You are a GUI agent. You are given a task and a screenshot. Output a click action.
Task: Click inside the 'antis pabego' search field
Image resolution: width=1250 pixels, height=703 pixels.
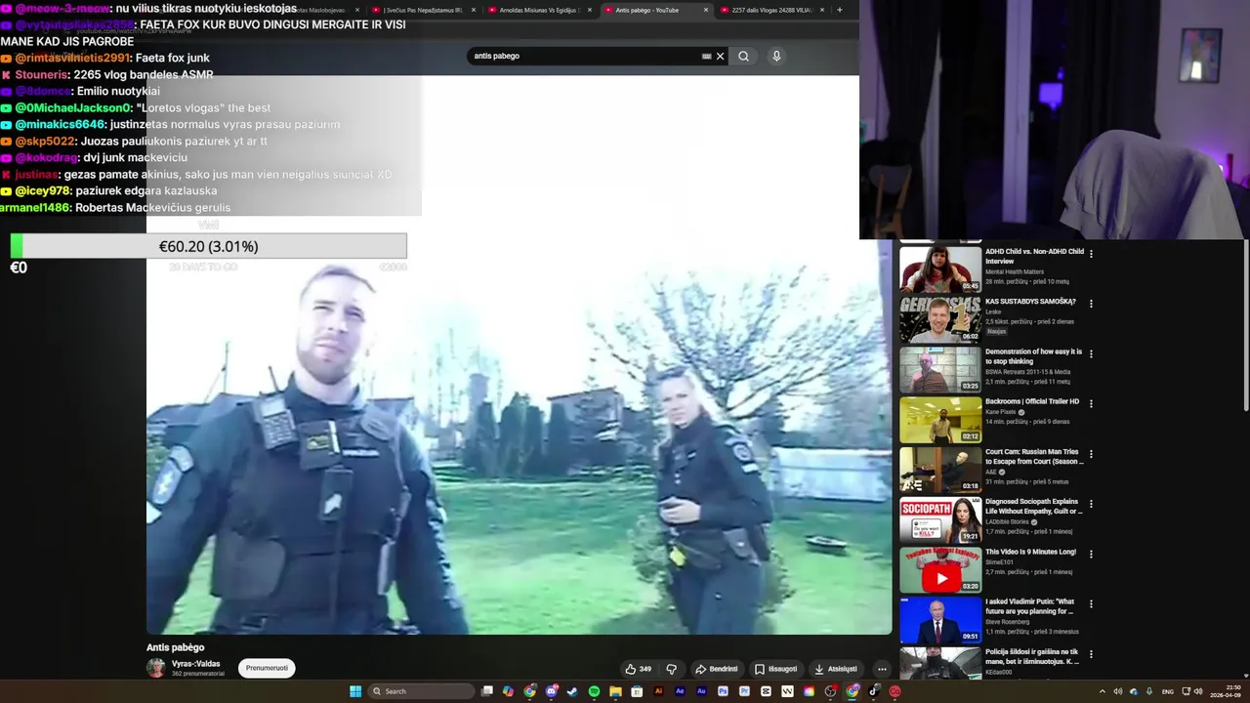point(584,56)
